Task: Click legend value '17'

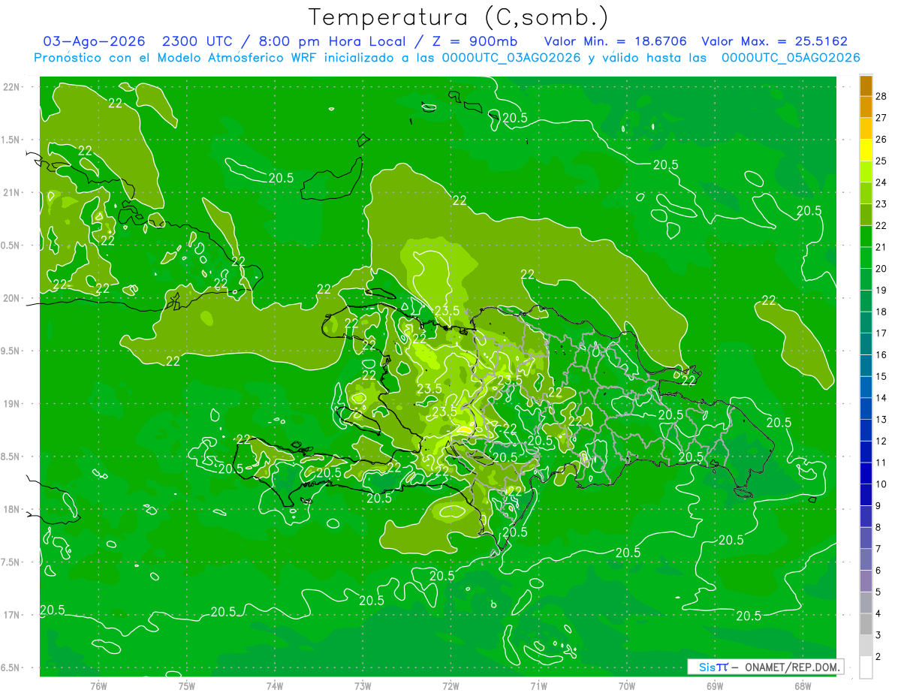Action: [x=882, y=333]
